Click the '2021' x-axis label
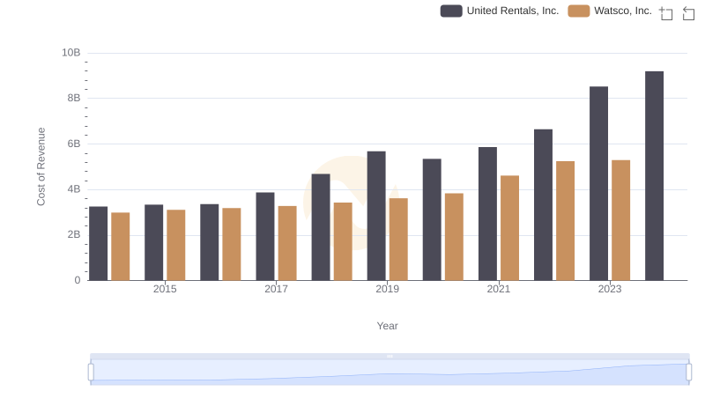 (x=499, y=289)
